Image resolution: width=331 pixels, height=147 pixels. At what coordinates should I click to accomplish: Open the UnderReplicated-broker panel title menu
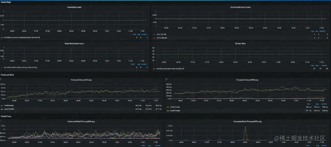coord(240,7)
